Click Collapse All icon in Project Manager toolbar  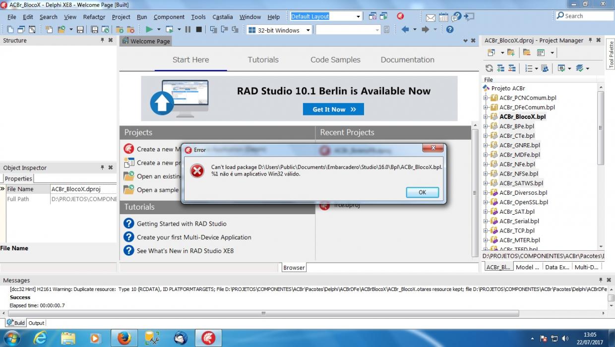[511, 68]
